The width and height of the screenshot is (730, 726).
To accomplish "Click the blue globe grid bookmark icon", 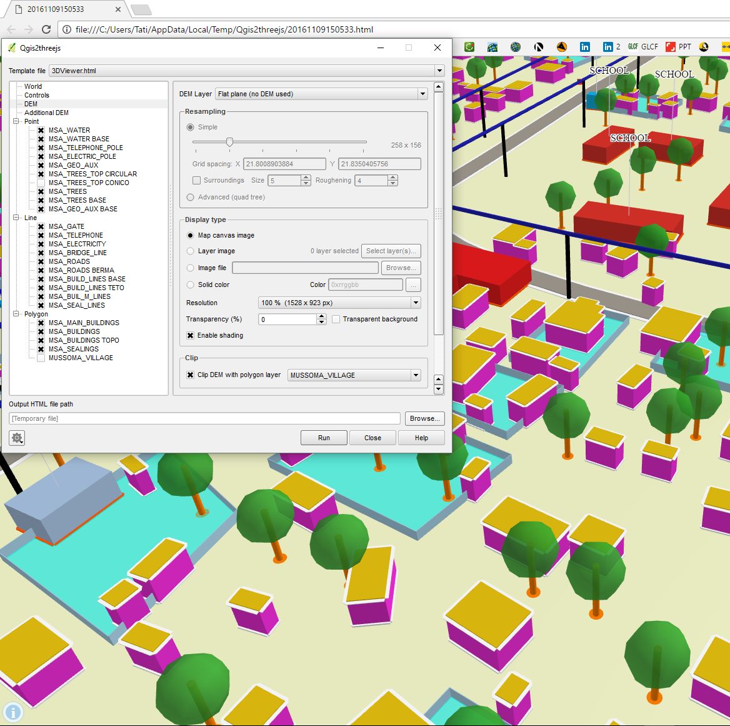I will [492, 46].
